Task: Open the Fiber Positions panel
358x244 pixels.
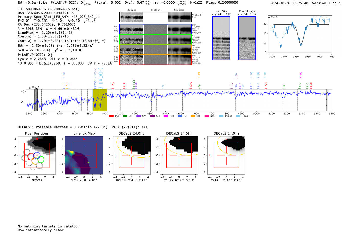Action: pos(37,155)
